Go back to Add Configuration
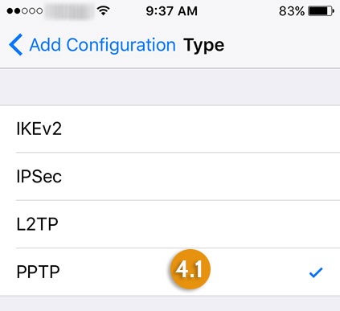 coord(102,45)
